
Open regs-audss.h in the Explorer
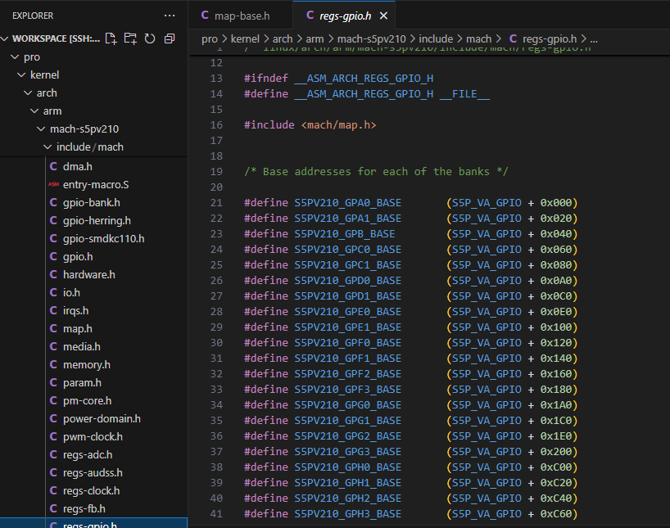93,472
